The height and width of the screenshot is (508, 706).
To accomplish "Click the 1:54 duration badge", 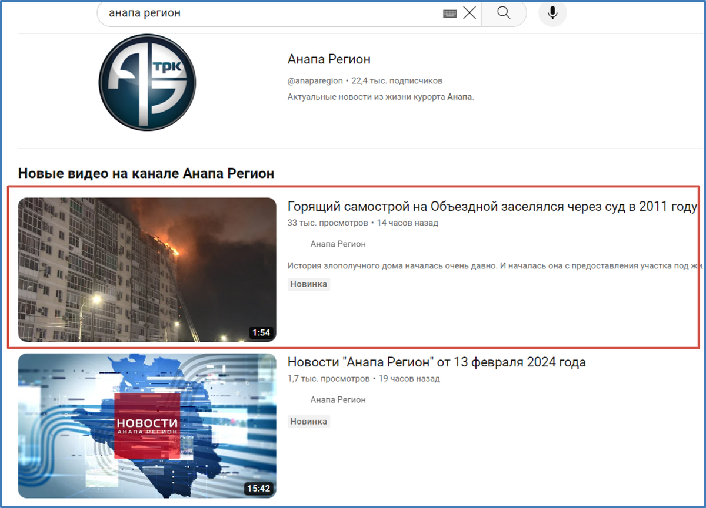I will point(261,332).
